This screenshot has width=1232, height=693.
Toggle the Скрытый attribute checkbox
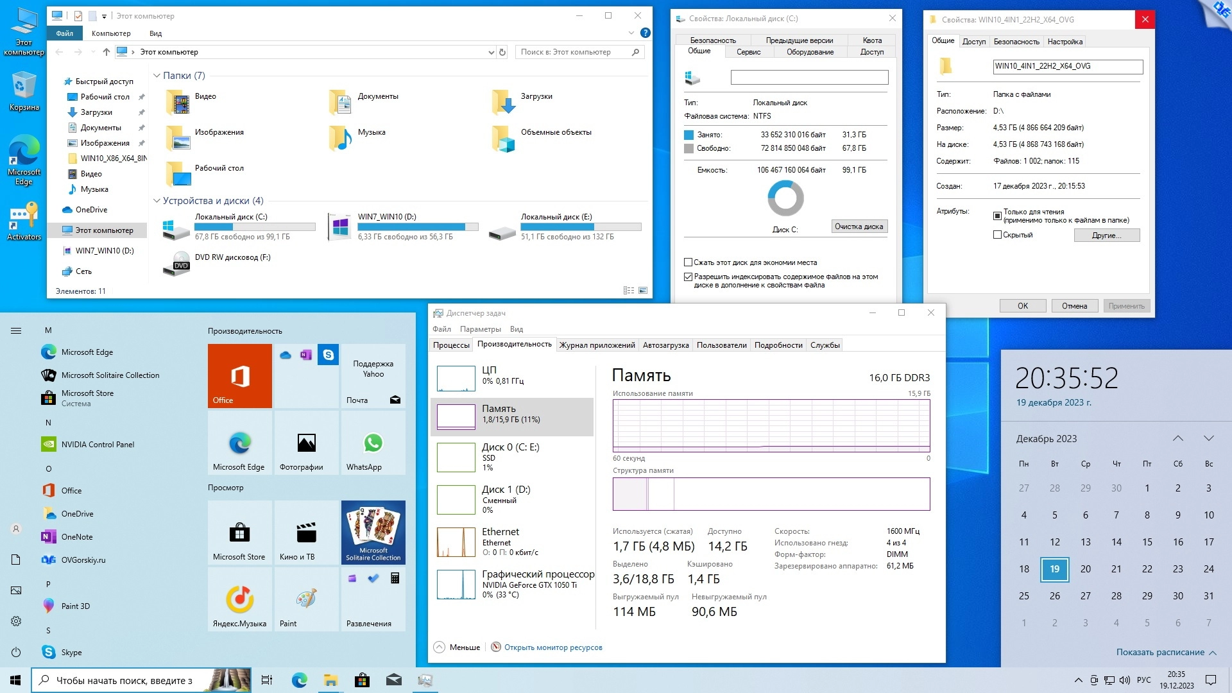[997, 235]
